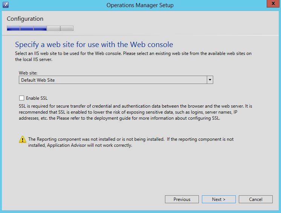281x213 pixels.
Task: Click the second filled progress bar segment
Action: coord(27,28)
